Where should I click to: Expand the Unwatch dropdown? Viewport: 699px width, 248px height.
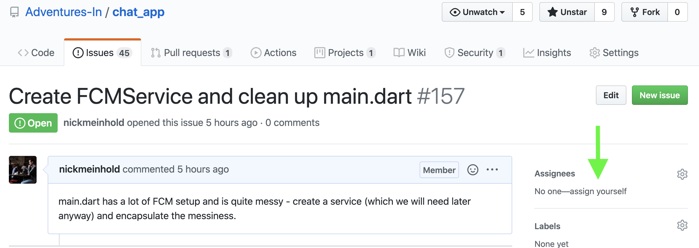click(x=477, y=12)
